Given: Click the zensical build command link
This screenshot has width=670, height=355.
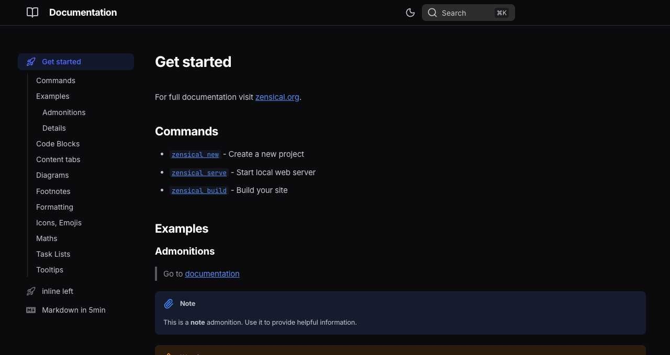Looking at the screenshot, I should (199, 190).
